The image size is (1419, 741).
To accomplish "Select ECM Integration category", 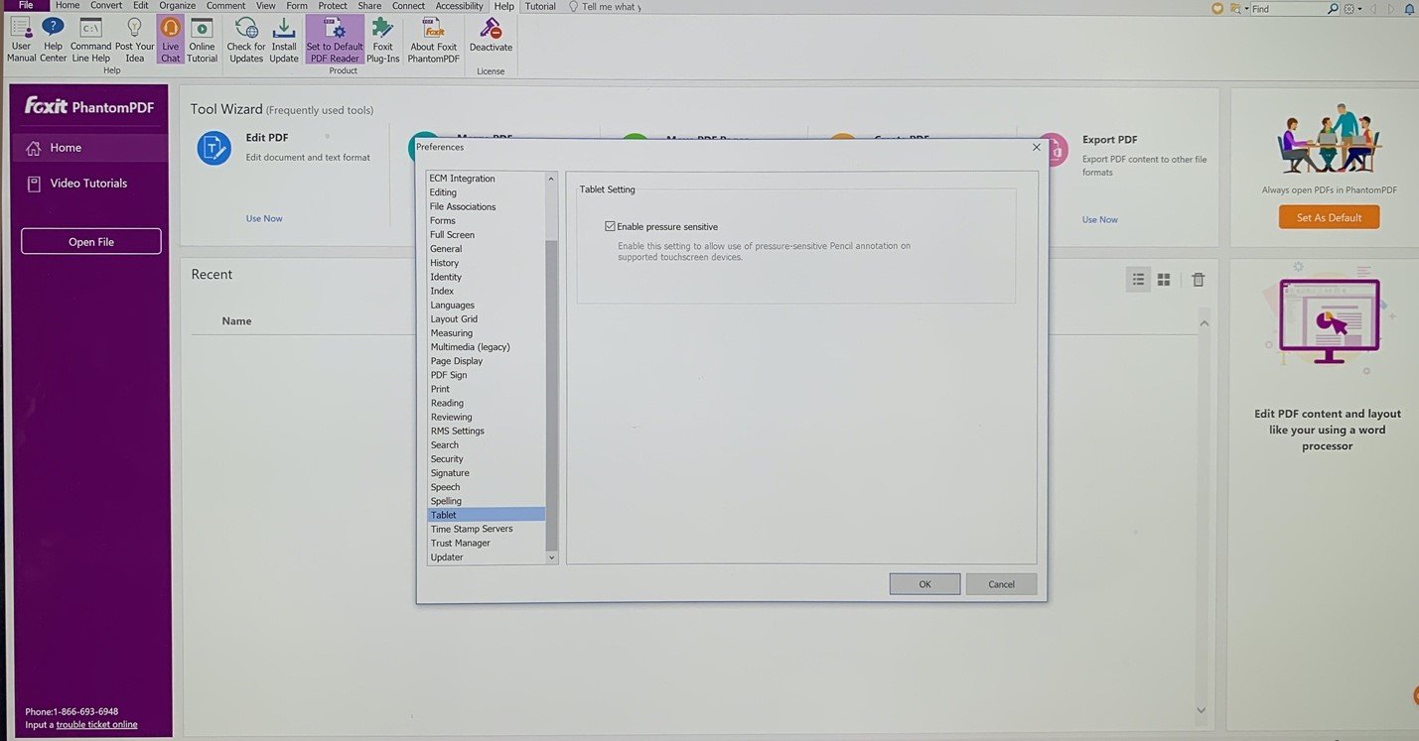I will coord(463,179).
